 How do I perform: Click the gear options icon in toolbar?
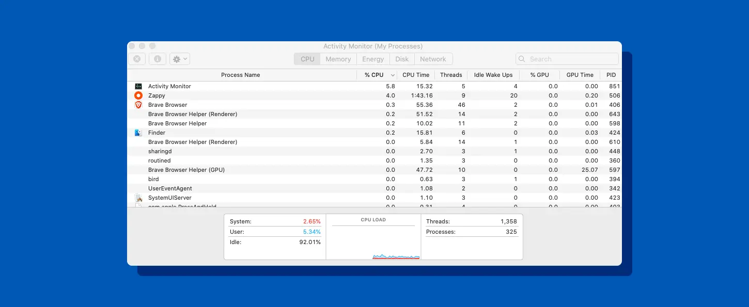(176, 58)
